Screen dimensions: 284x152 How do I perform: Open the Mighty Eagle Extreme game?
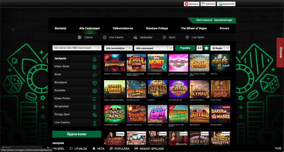pos(136,63)
